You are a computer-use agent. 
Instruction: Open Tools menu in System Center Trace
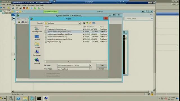(24, 19)
